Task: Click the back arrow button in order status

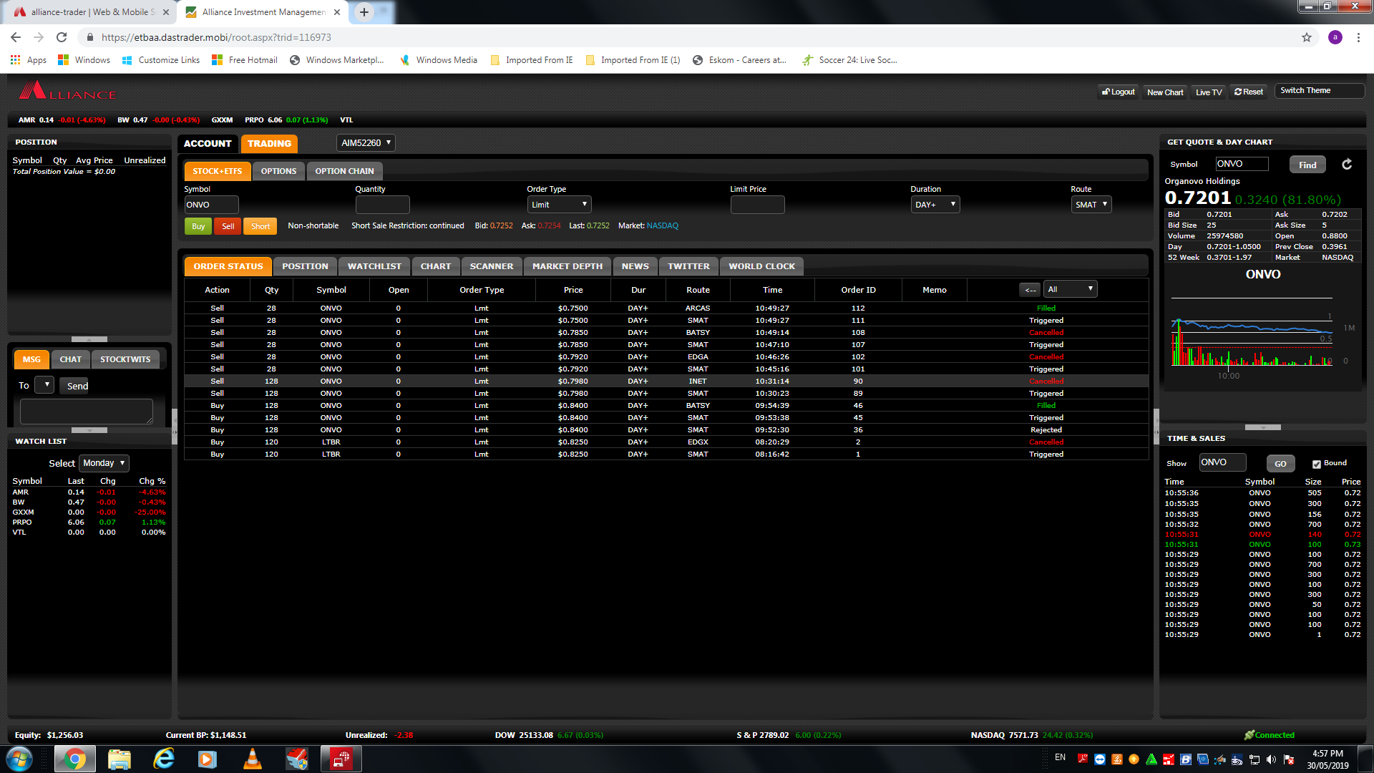Action: pos(1030,290)
